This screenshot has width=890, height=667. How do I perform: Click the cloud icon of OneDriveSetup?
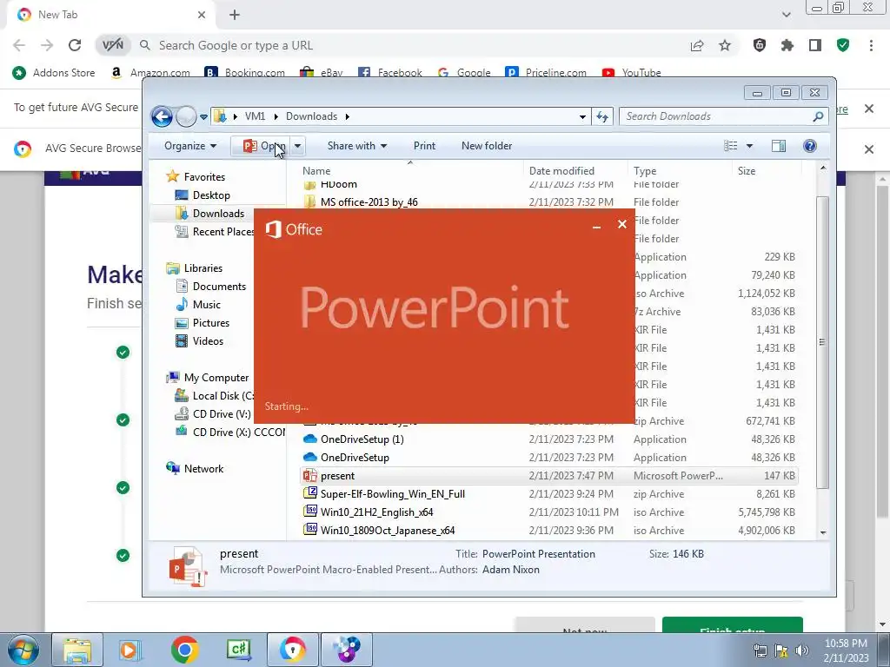click(310, 457)
